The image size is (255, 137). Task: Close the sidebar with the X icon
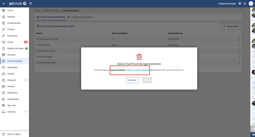click(3, 3)
